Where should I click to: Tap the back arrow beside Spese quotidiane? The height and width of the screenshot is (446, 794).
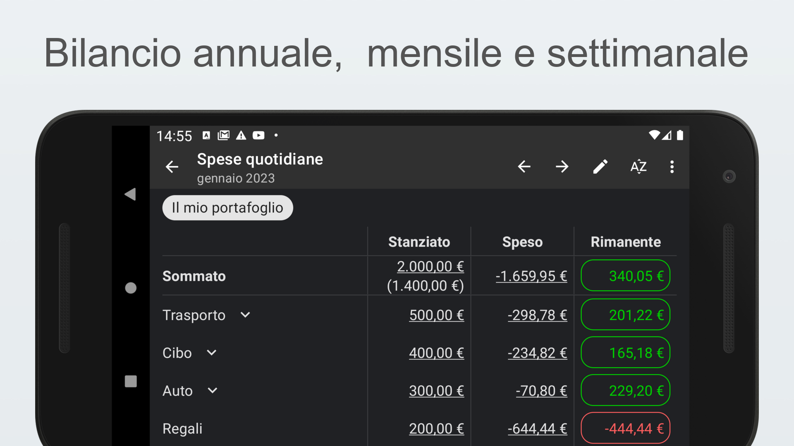[172, 167]
